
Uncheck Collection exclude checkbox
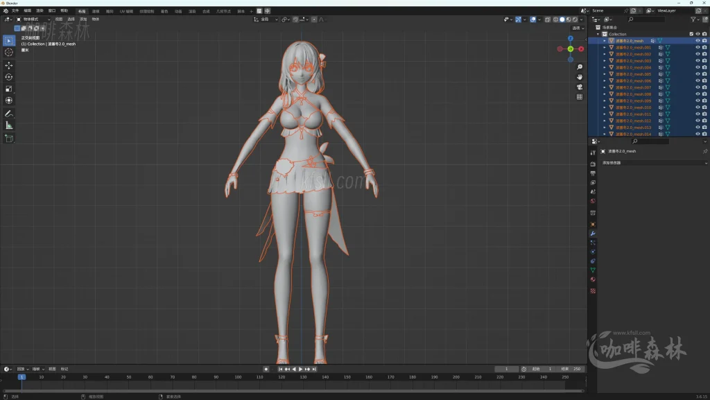click(x=691, y=34)
